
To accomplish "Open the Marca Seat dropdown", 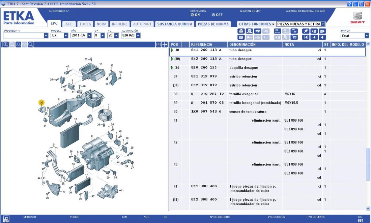I will coord(367,36).
